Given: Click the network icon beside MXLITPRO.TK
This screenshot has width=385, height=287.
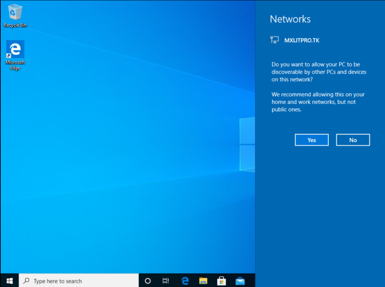Looking at the screenshot, I should click(275, 40).
